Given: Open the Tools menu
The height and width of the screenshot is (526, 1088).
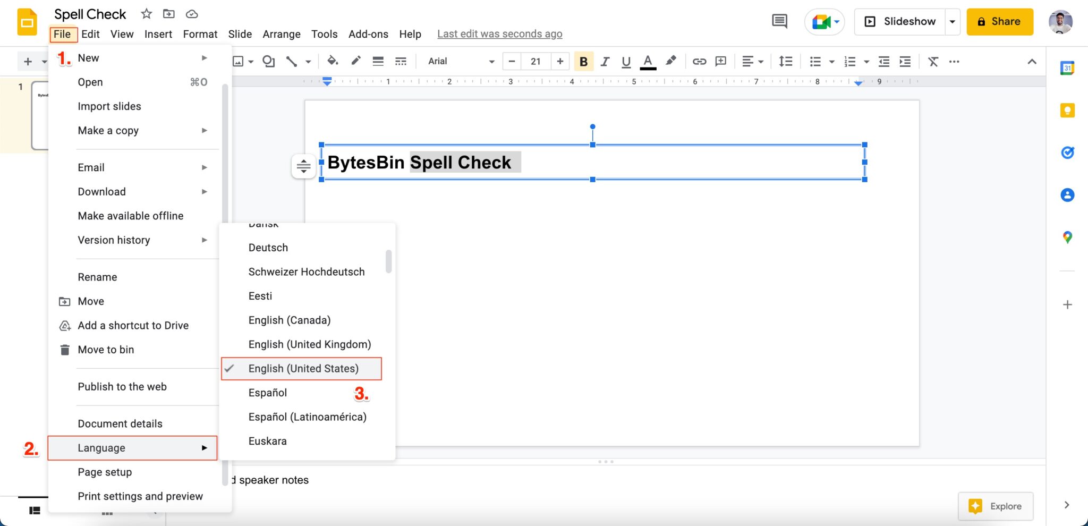Looking at the screenshot, I should point(324,33).
